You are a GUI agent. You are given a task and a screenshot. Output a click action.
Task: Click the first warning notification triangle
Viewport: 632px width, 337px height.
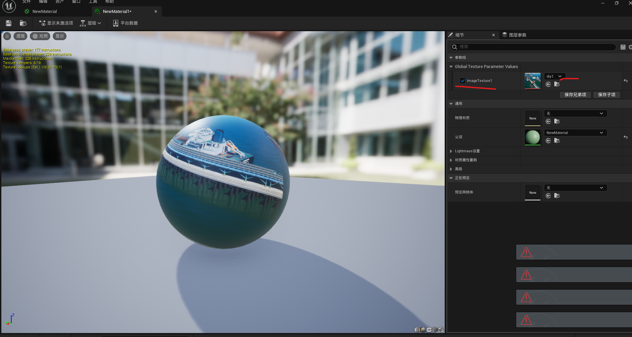pyautogui.click(x=526, y=252)
